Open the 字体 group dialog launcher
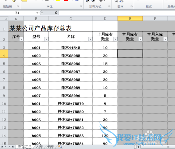The width and height of the screenshot is (175, 149). (81, 7)
